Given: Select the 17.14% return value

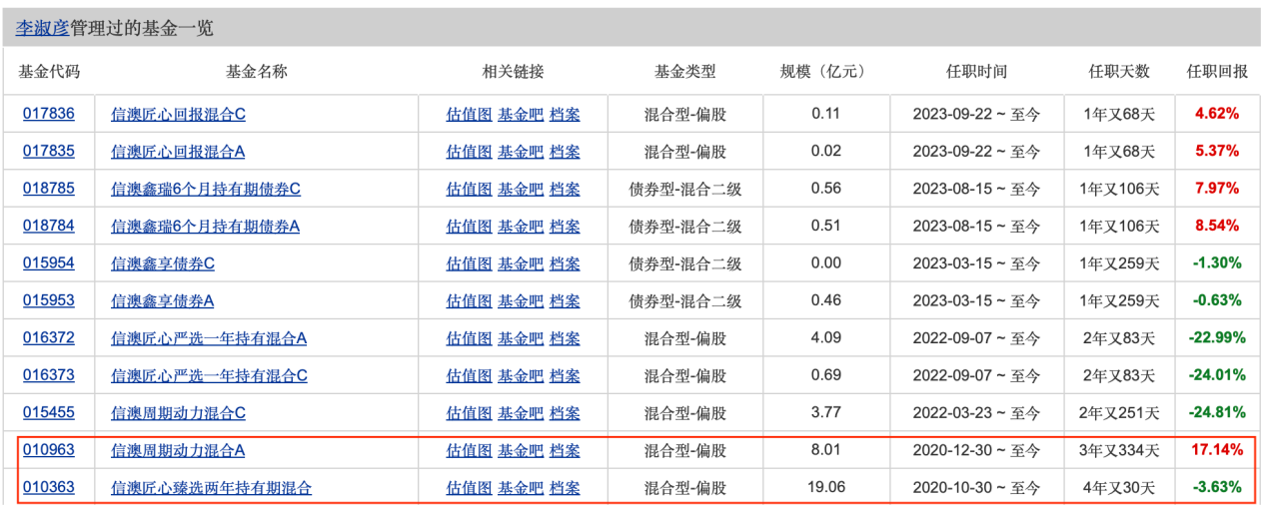Looking at the screenshot, I should click(1217, 450).
